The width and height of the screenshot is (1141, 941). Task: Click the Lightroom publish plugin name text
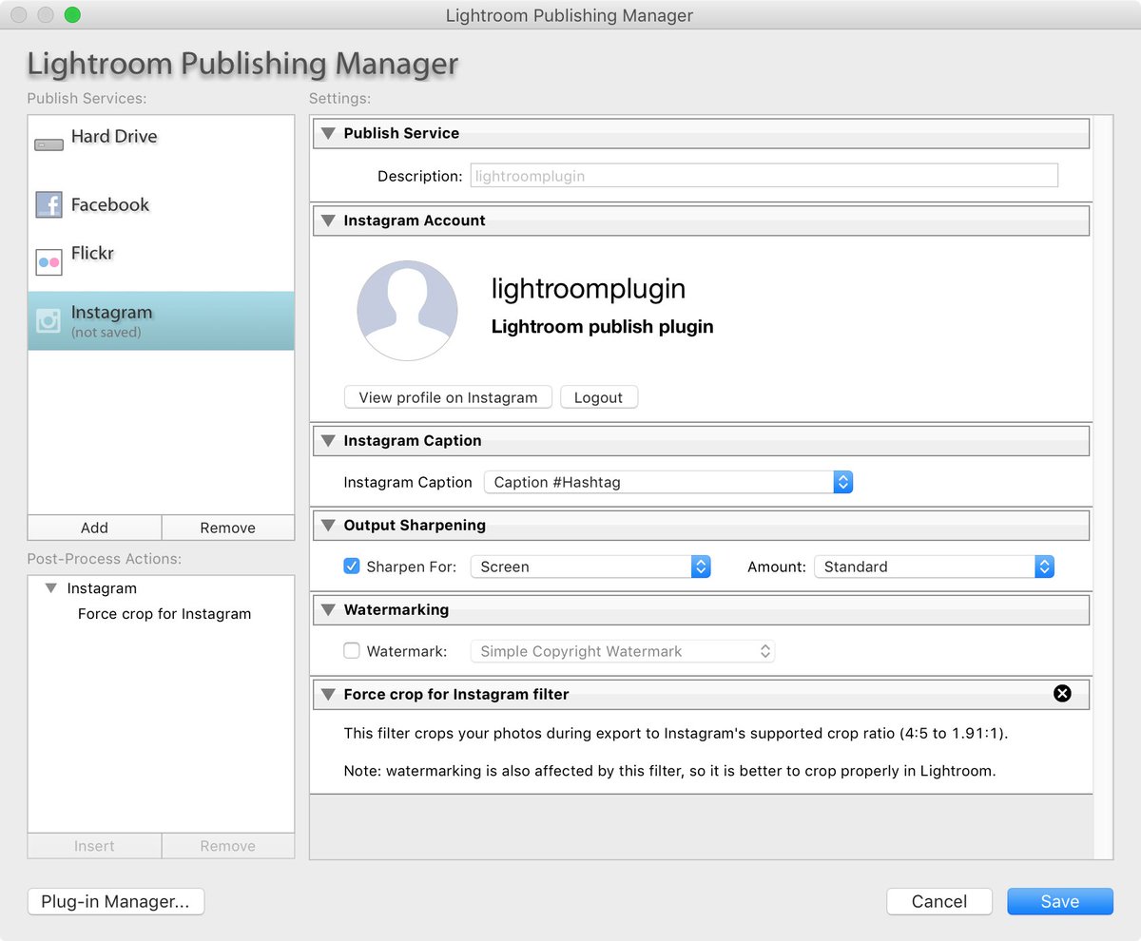point(602,327)
